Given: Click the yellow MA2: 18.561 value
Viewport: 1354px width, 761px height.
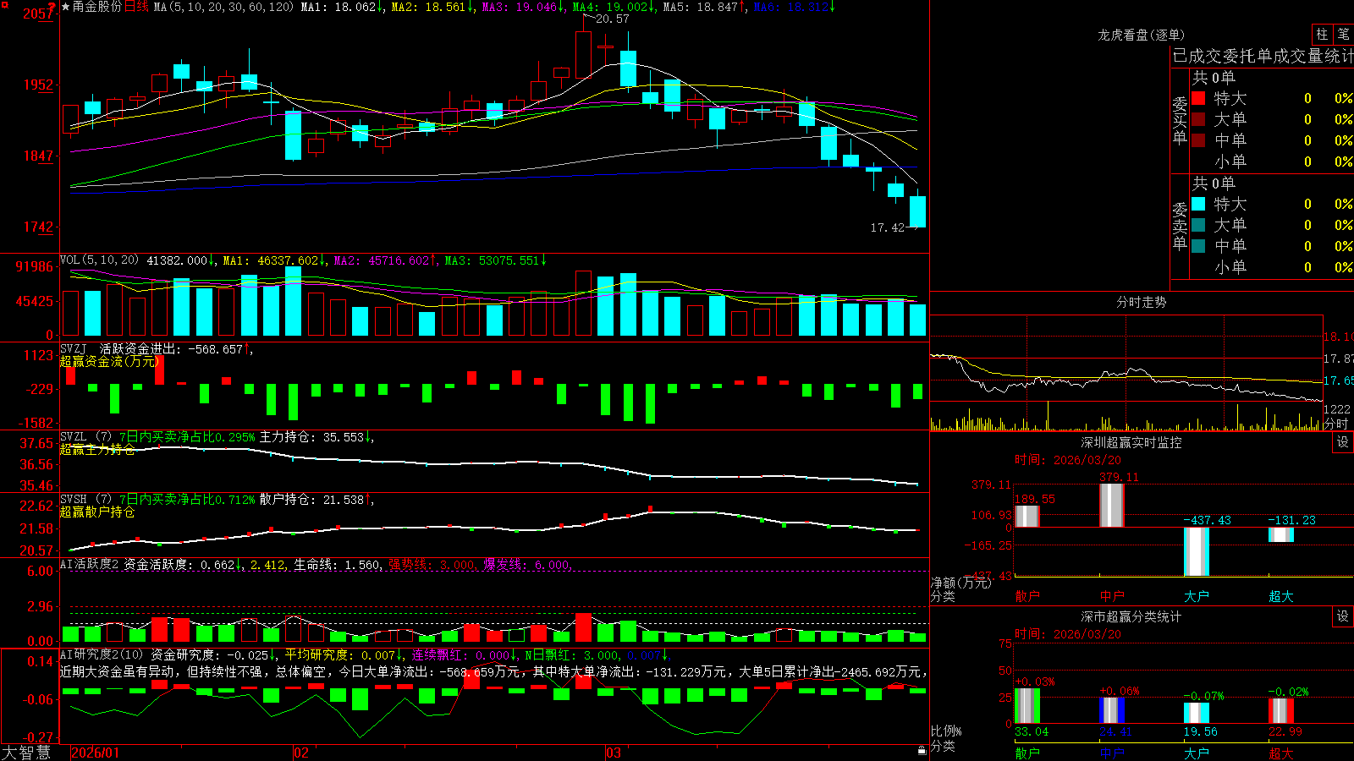Looking at the screenshot, I should point(432,7).
